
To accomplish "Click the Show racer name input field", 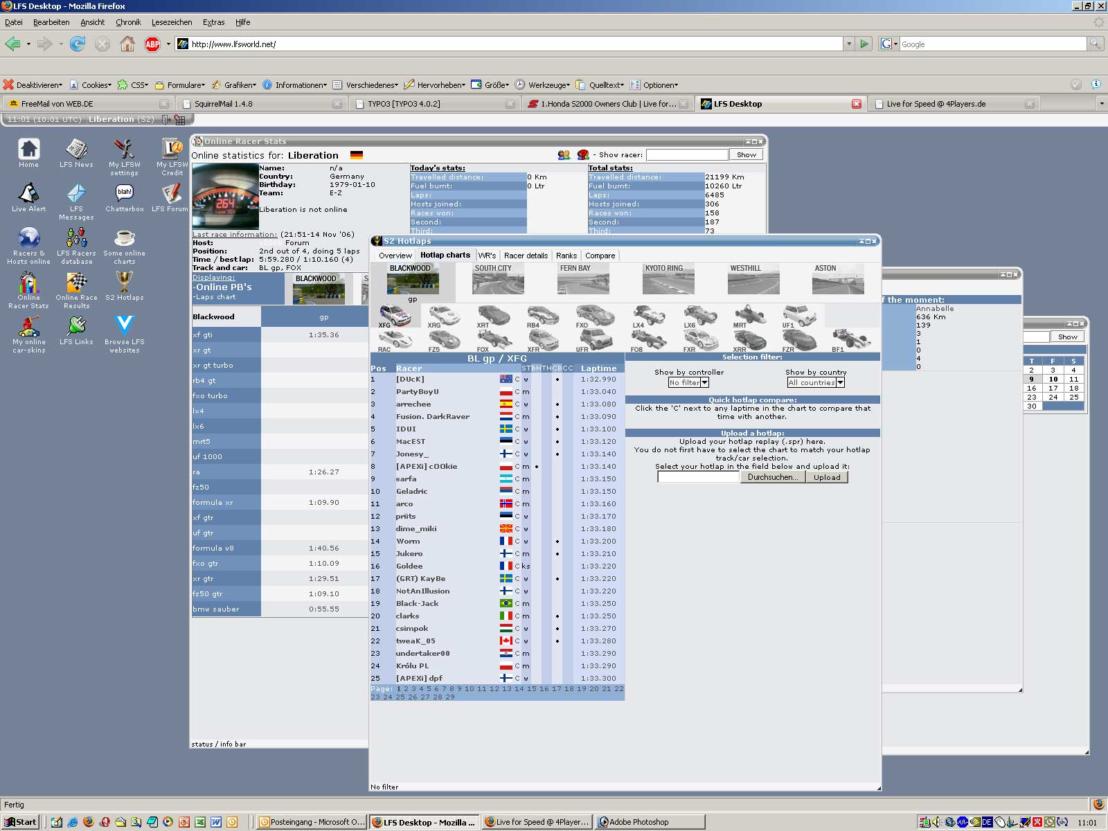I will click(x=686, y=155).
